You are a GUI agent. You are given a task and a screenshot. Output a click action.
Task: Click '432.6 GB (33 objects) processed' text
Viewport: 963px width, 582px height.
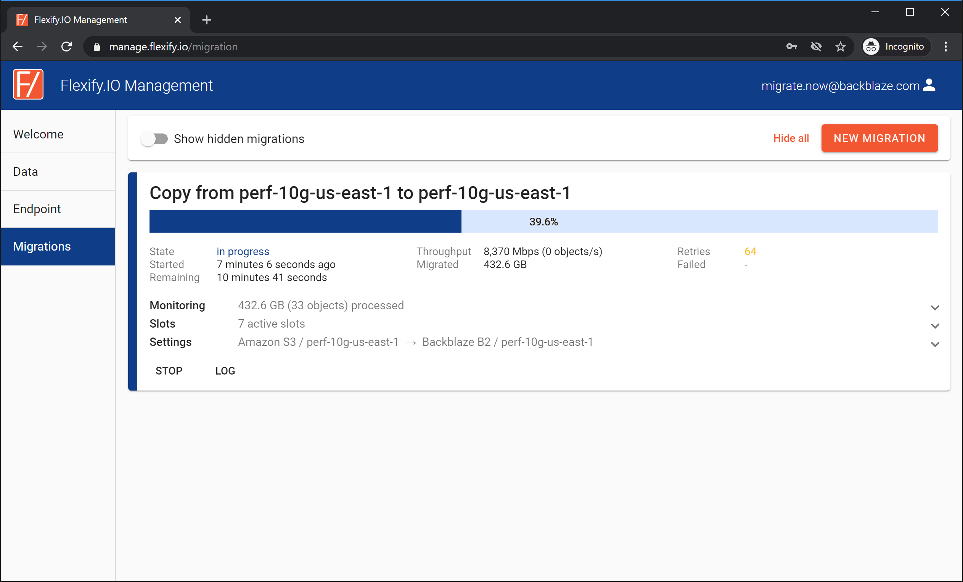pyautogui.click(x=321, y=305)
